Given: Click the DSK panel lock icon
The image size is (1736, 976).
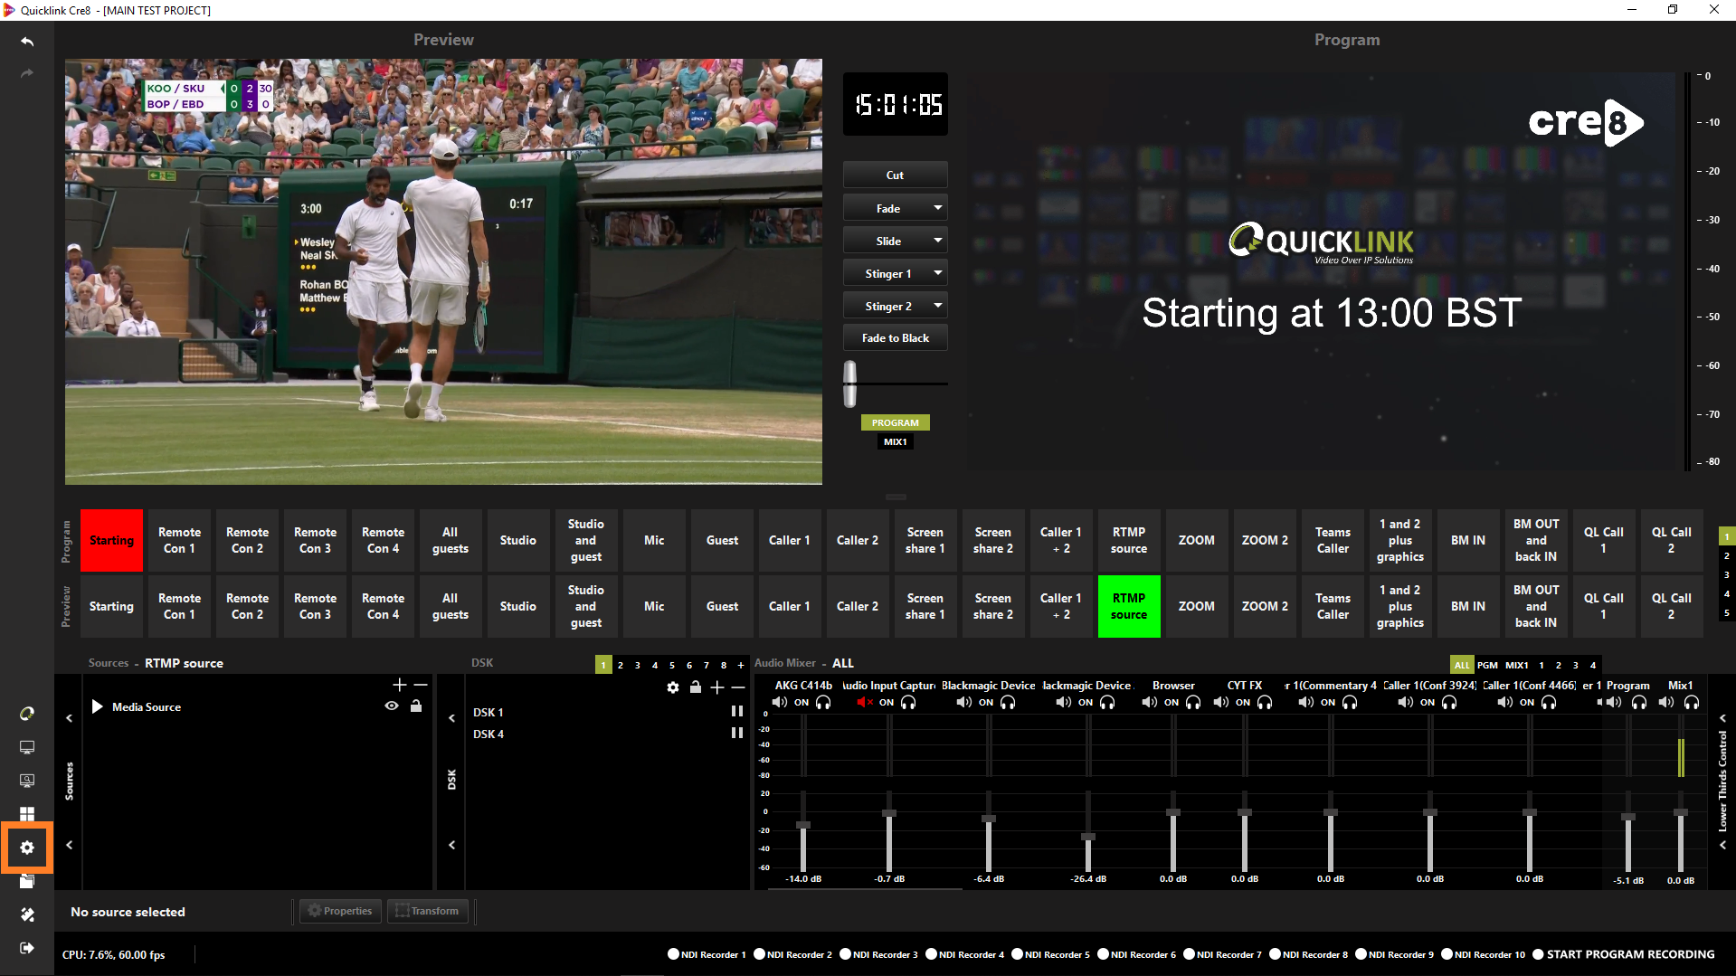Looking at the screenshot, I should coord(696,687).
